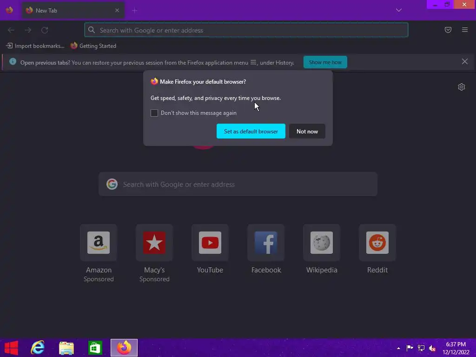Click the new tab page Google search box
The image size is (476, 357).
point(238,184)
